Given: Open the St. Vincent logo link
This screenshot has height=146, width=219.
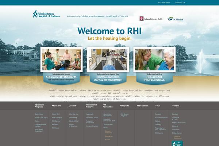Looking at the screenshot, I should (x=175, y=19).
